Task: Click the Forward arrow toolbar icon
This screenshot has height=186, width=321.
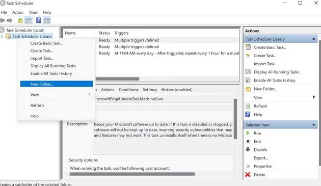Action: [x=9, y=20]
